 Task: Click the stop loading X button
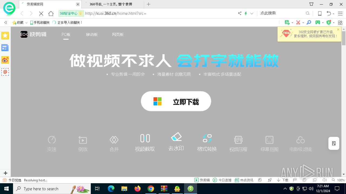(41, 13)
